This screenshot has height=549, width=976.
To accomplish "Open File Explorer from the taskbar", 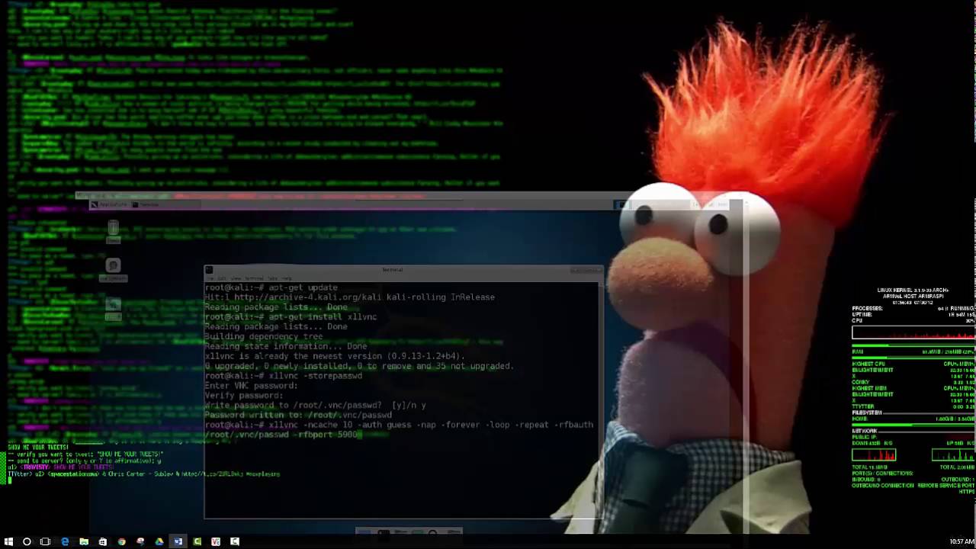I will 84,541.
